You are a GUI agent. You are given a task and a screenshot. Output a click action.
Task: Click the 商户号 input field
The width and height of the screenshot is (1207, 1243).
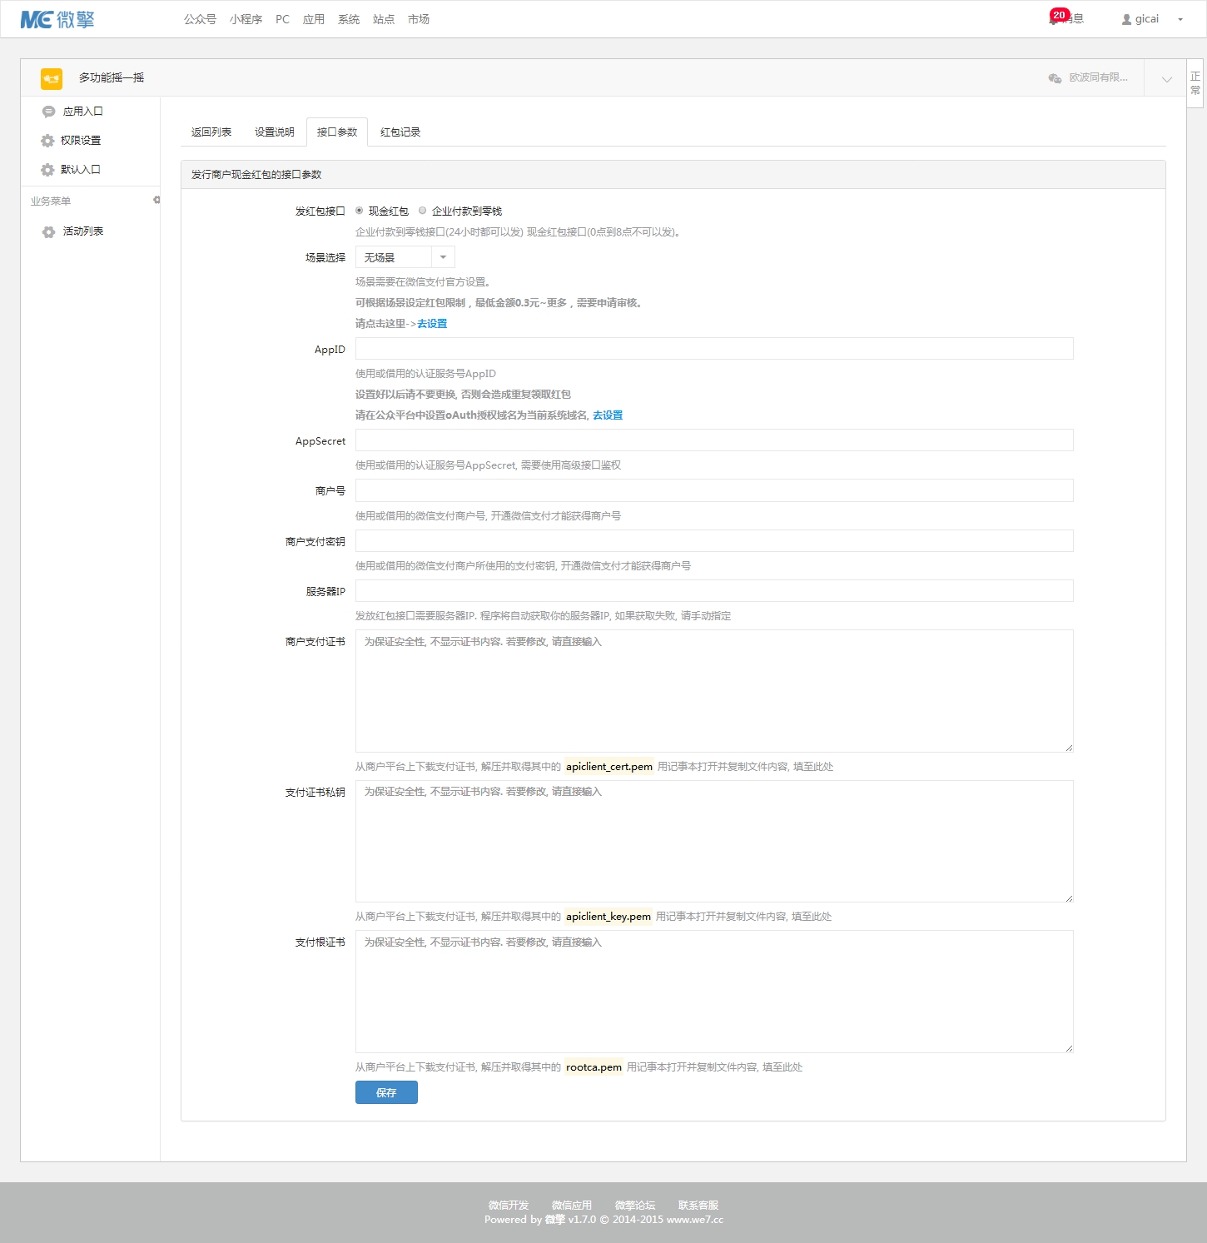pos(714,490)
